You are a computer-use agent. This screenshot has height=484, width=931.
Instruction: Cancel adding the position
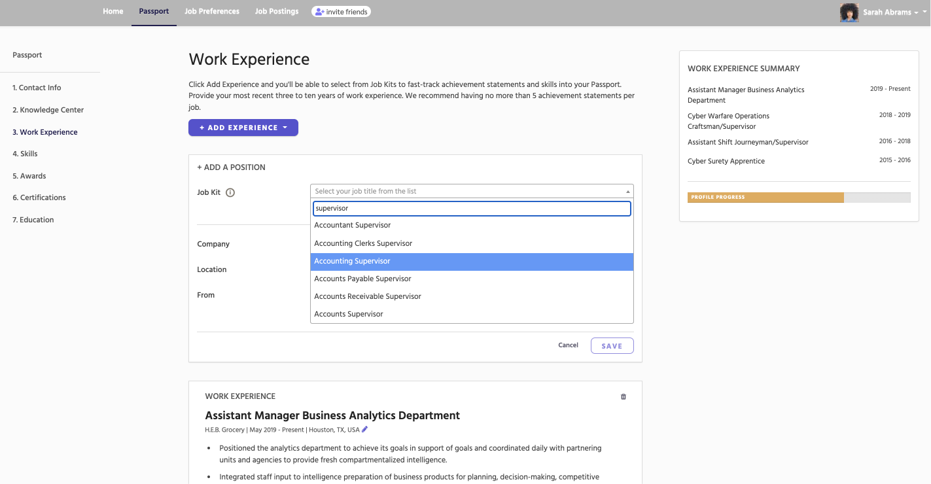point(568,345)
